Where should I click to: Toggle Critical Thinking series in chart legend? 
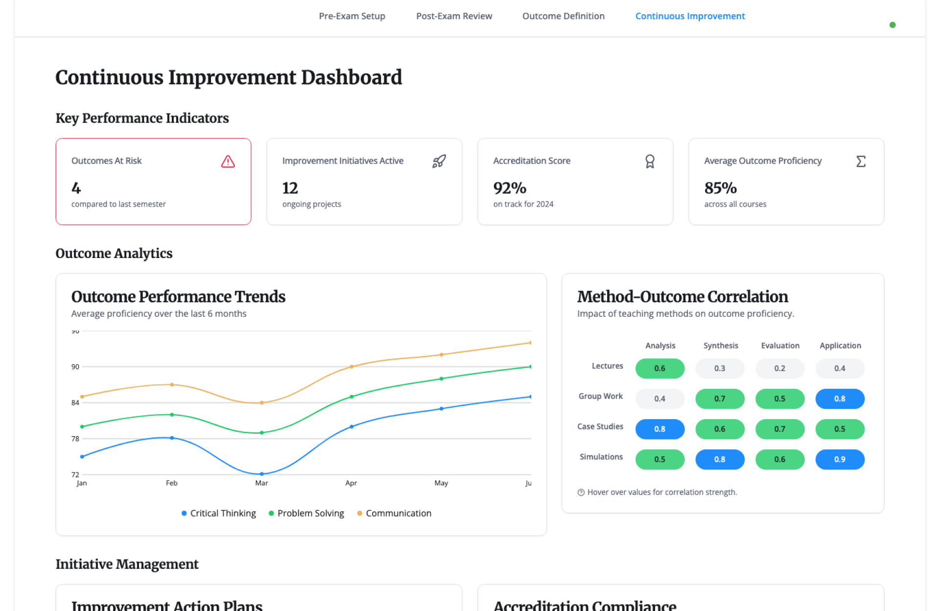pyautogui.click(x=218, y=513)
